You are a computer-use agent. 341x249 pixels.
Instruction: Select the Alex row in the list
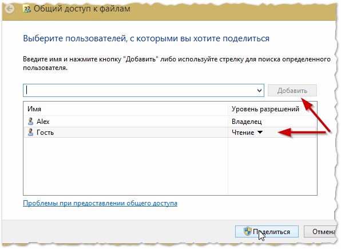170,122
